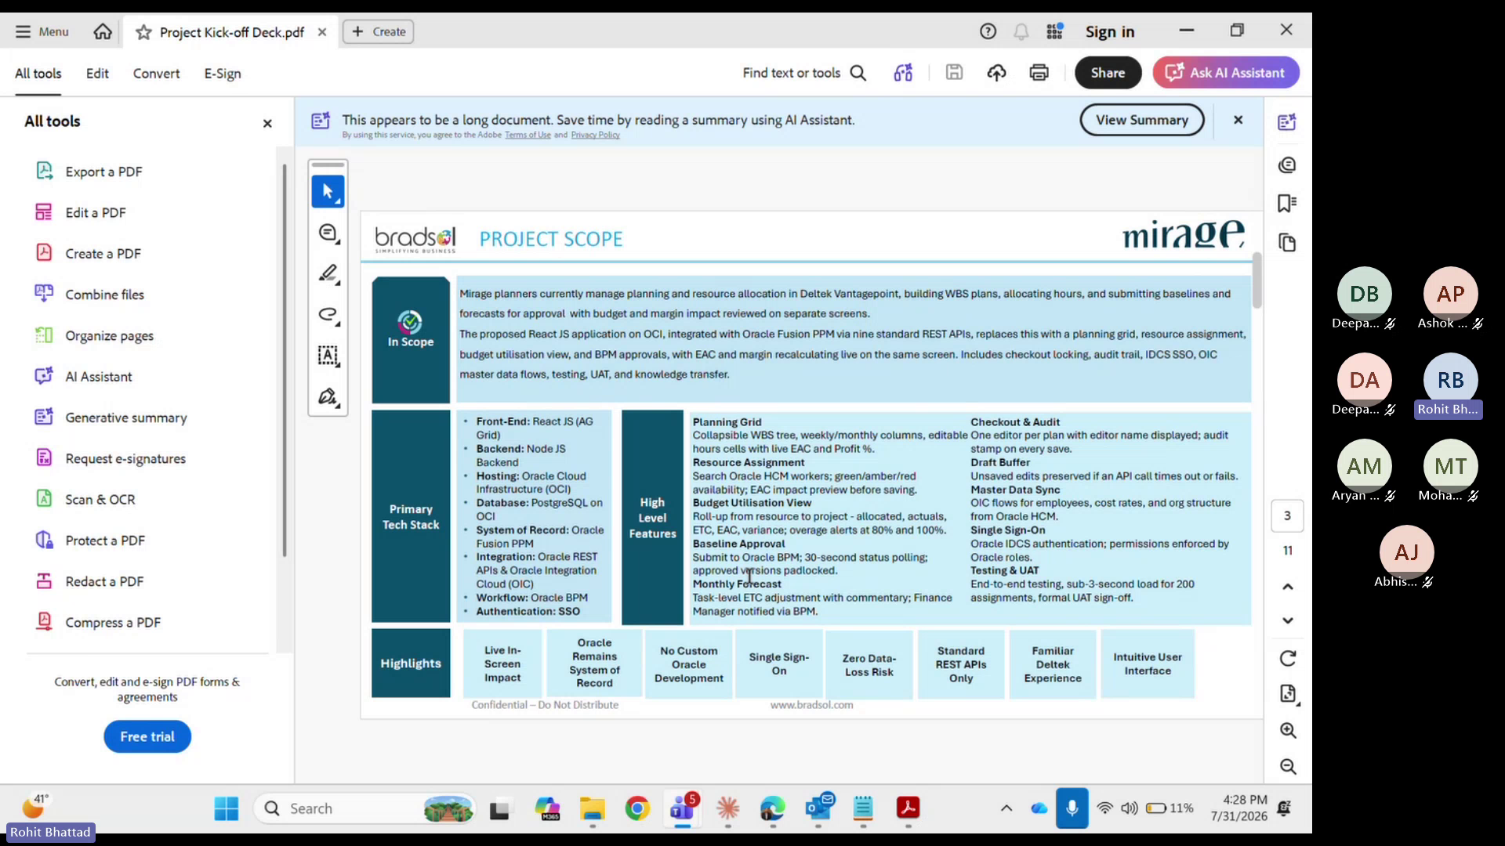Switch to the Edit tab

pos(97,73)
